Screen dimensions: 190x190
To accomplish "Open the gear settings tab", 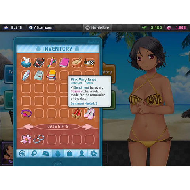I will pos(93,154).
